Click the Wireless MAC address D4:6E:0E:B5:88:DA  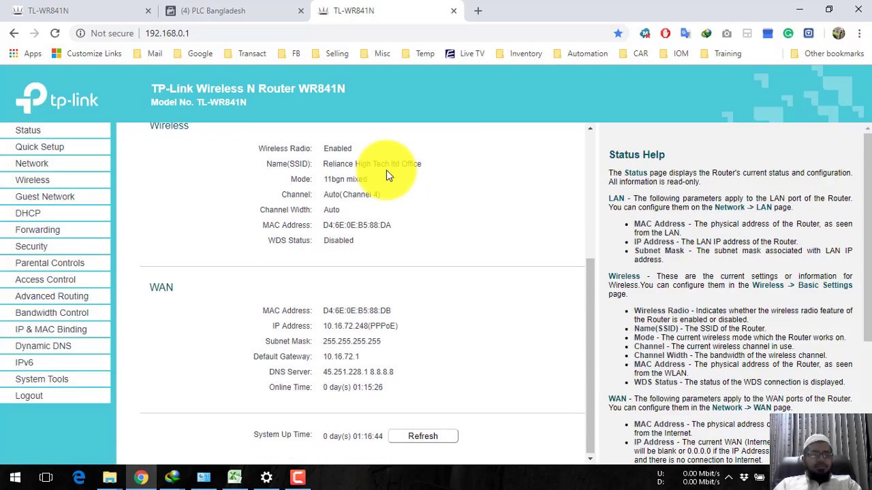(x=357, y=225)
